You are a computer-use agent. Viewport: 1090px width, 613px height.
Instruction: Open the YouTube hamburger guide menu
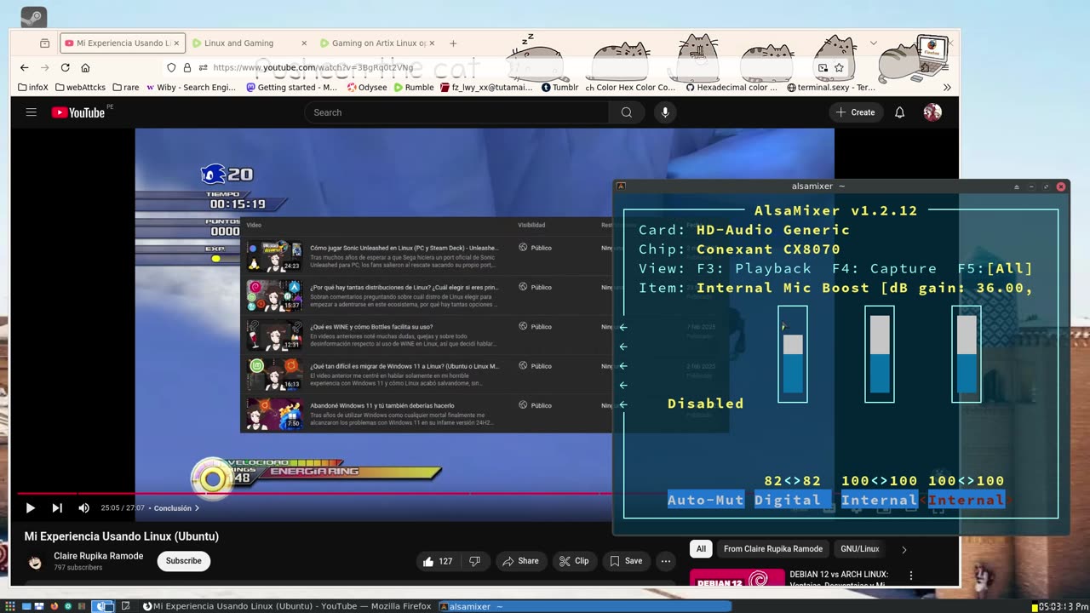tap(32, 112)
